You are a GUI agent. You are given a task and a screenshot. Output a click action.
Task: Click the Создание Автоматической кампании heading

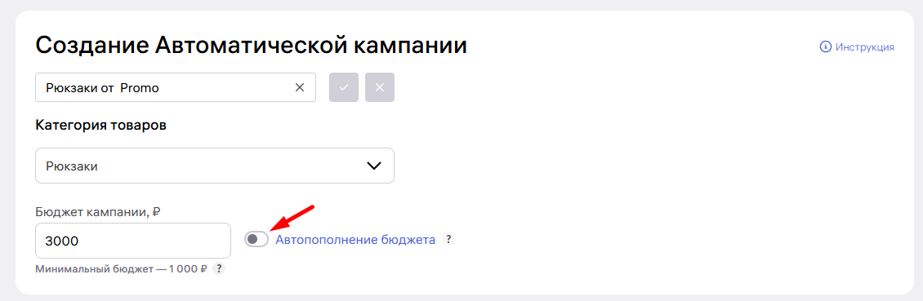click(252, 45)
